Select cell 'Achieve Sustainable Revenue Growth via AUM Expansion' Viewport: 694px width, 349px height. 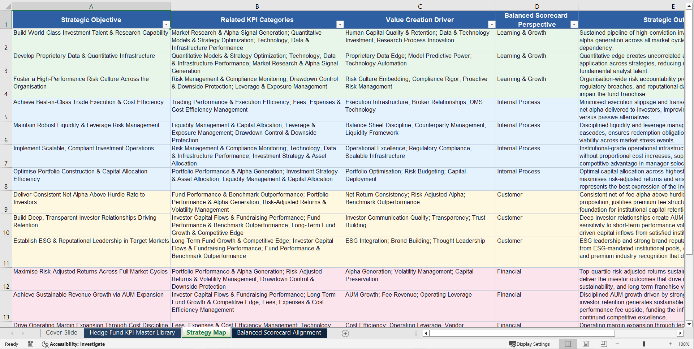(91, 306)
